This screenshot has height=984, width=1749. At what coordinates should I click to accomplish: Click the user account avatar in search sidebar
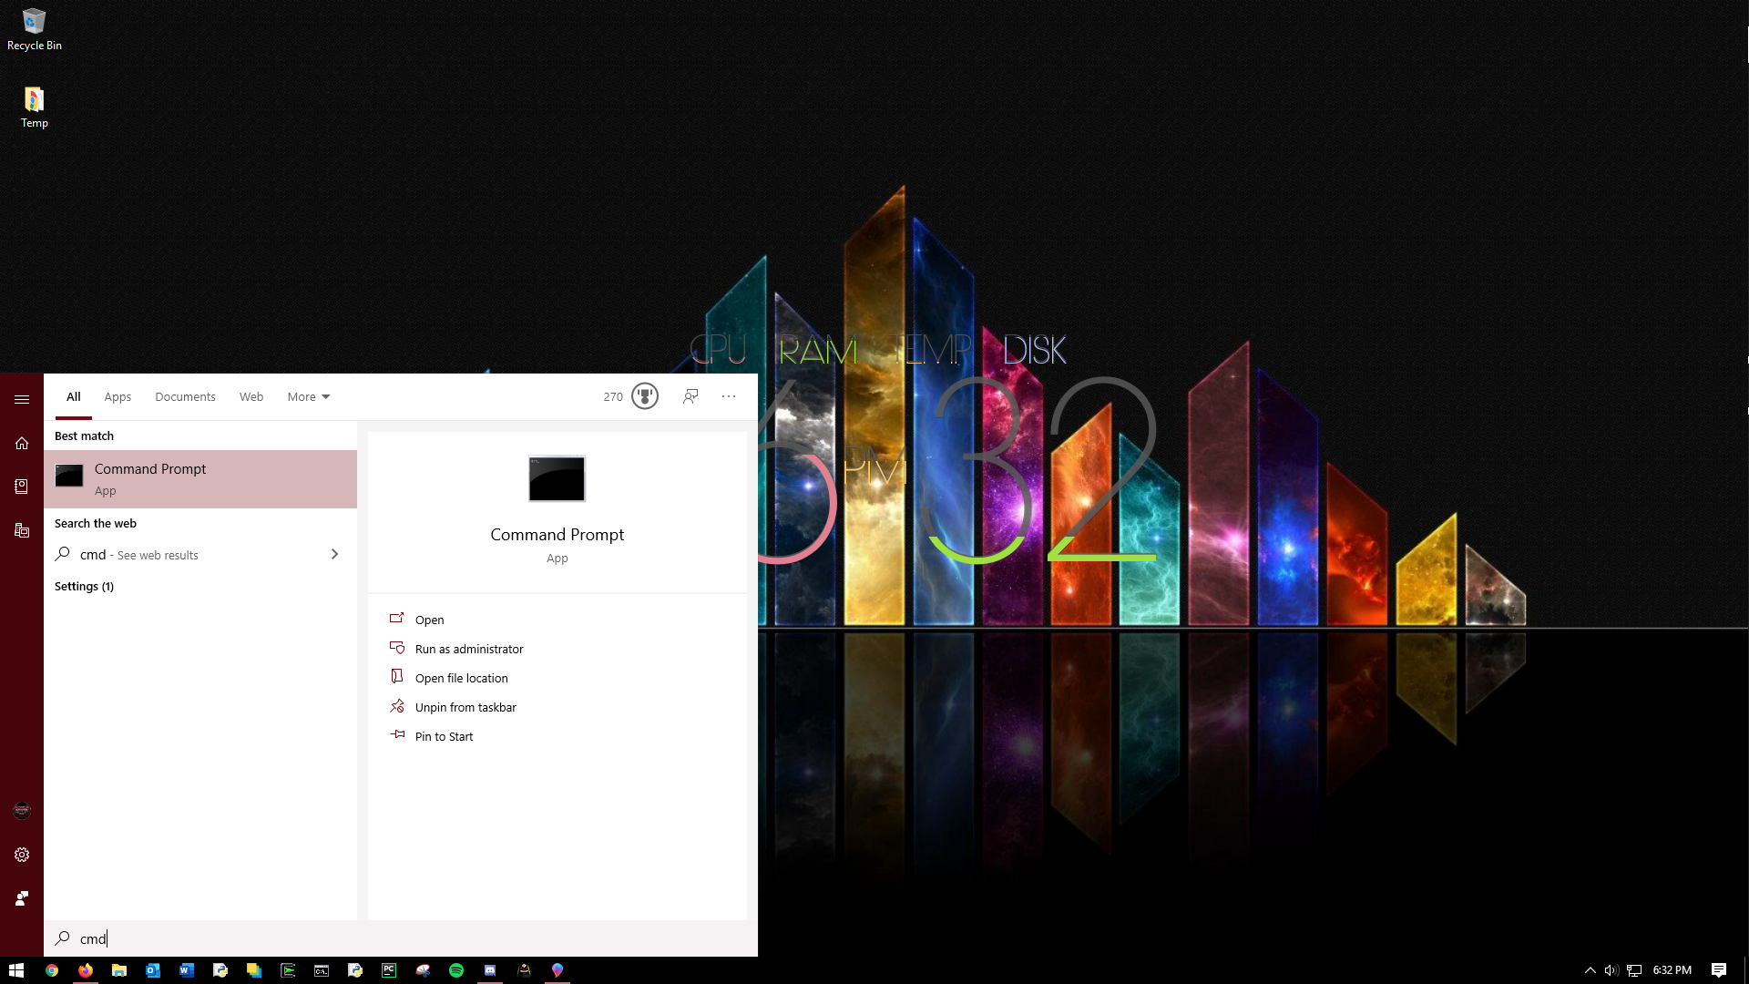click(22, 810)
